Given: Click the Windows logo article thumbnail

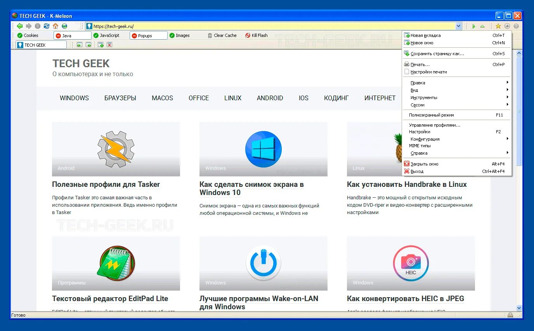Looking at the screenshot, I should 264,149.
